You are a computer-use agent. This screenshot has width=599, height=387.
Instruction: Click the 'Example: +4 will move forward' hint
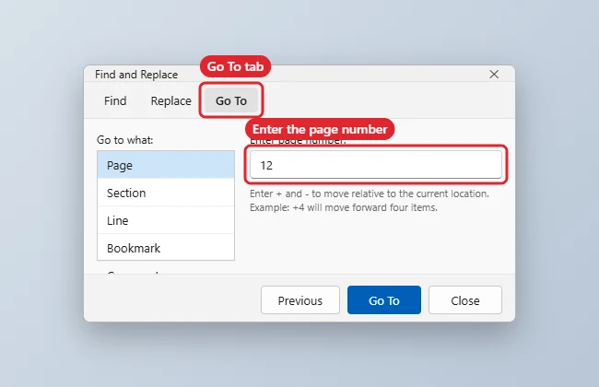344,207
